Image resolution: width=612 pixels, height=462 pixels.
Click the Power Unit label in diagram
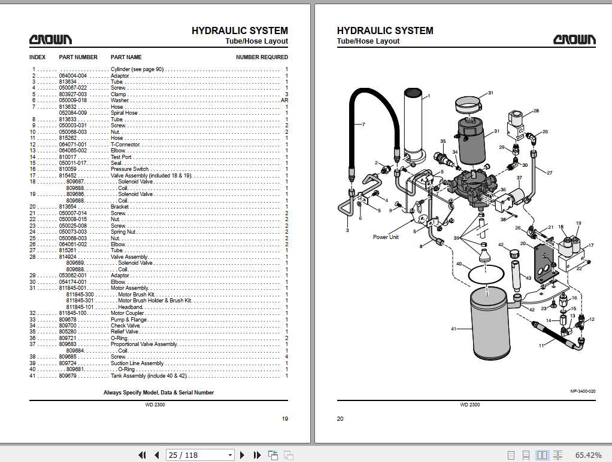tap(386, 237)
